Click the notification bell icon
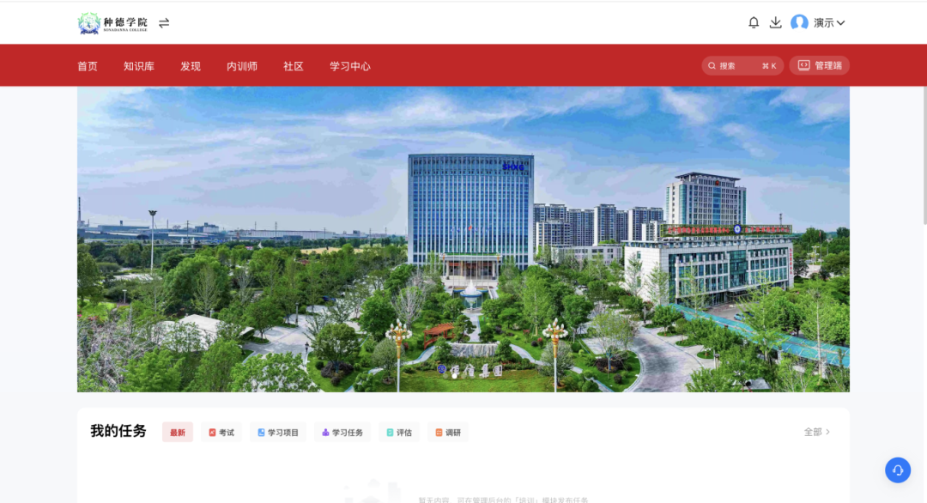The image size is (927, 503). 754,23
